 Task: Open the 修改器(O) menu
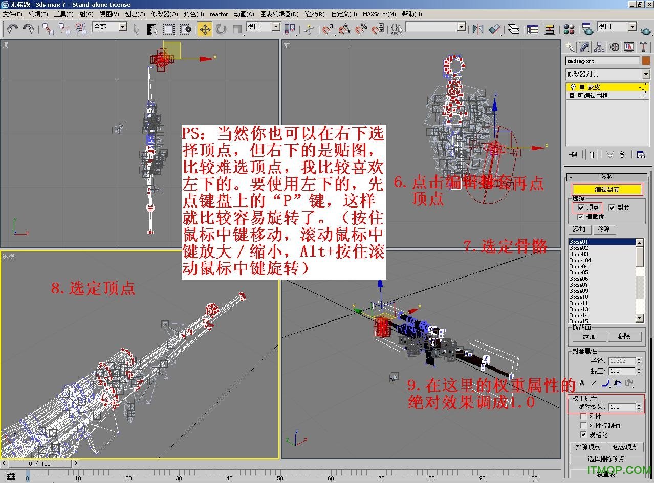point(164,14)
